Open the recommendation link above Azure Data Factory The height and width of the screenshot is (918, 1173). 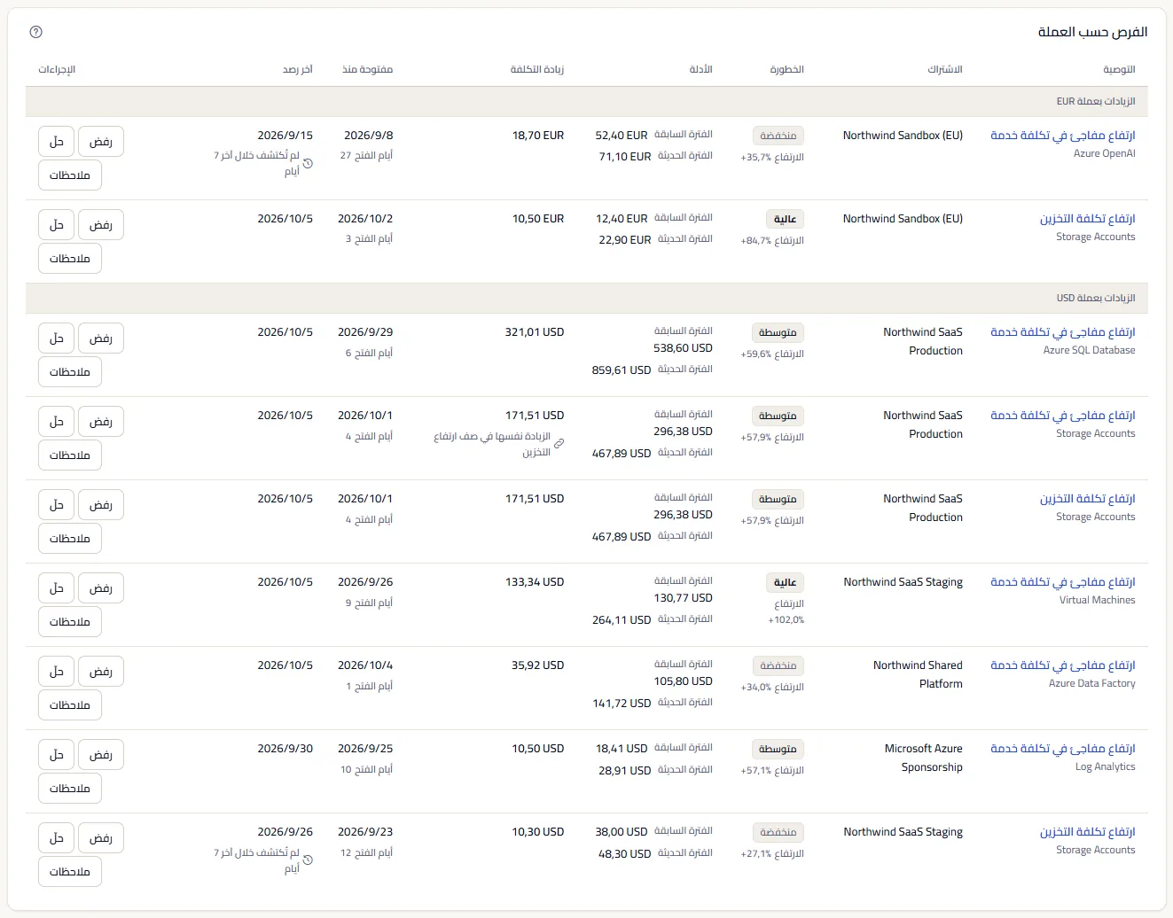[x=1063, y=665]
